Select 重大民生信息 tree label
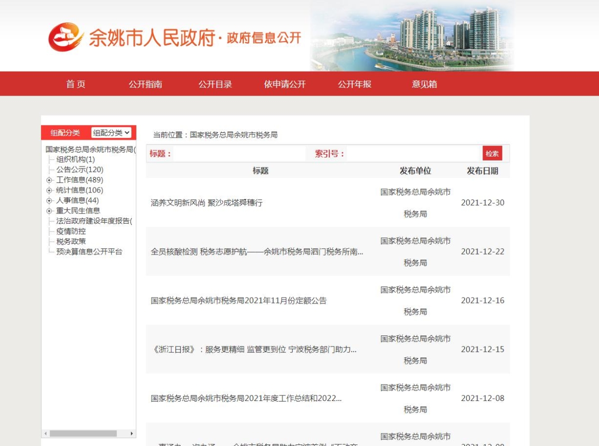 (x=78, y=210)
